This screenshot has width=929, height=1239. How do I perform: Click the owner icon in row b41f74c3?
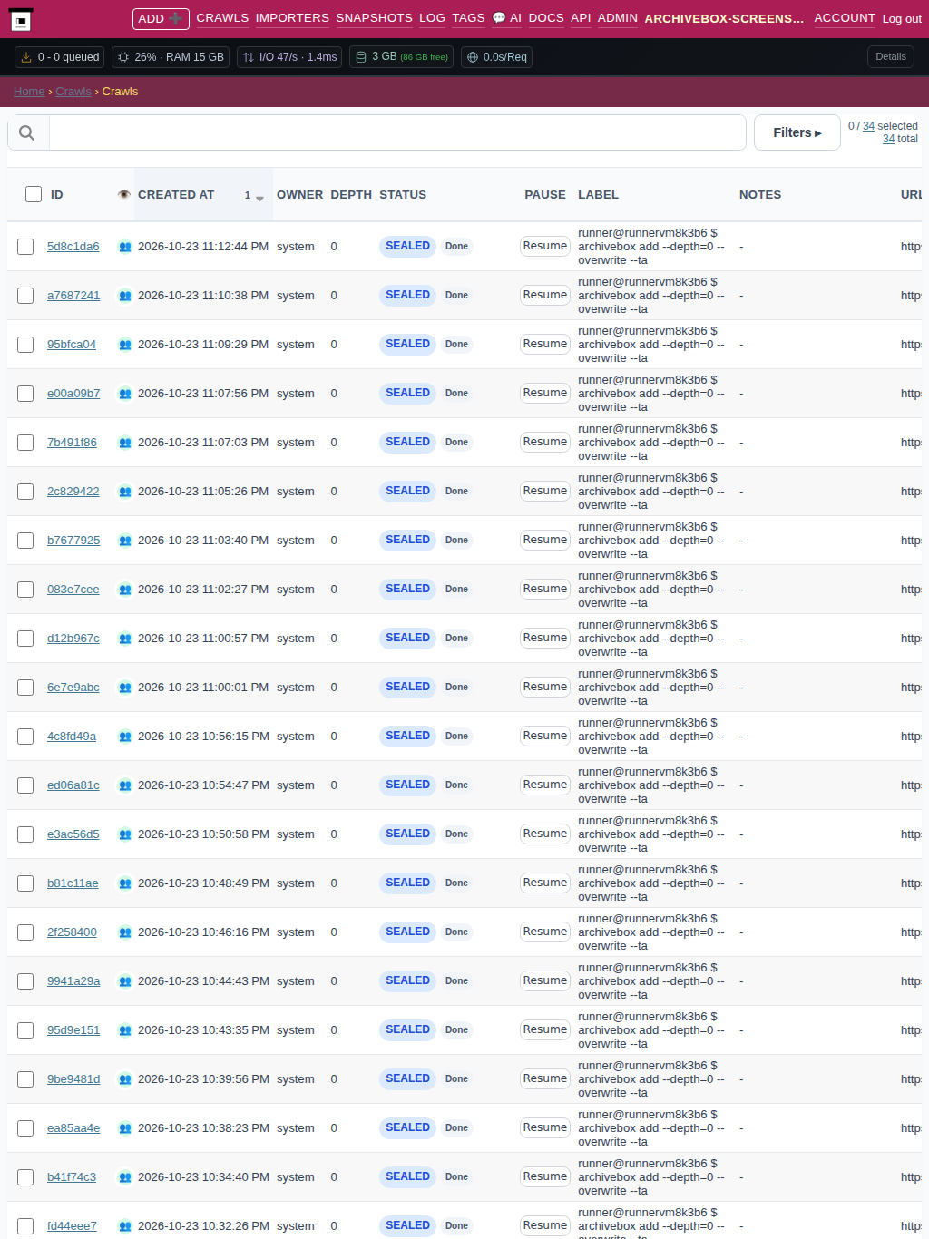[x=125, y=1177]
